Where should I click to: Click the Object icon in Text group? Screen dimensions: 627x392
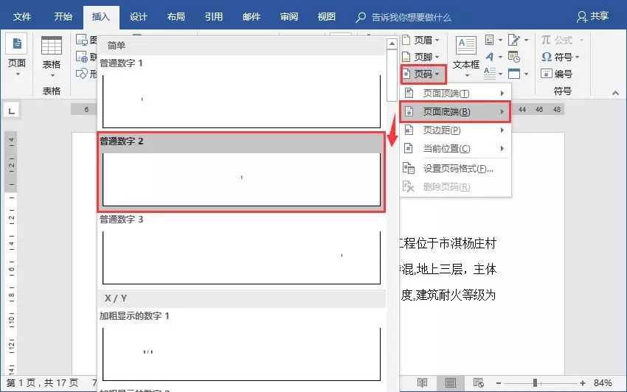[514, 74]
